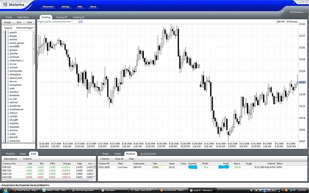The height and width of the screenshot is (193, 309).
Task: Switch to the Latest News tab
Action: (x=23, y=17)
